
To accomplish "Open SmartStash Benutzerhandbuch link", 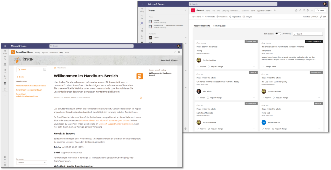I will point(29,90).
